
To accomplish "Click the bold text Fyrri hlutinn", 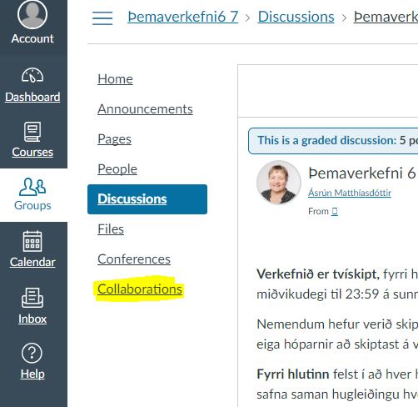I will (x=293, y=374).
